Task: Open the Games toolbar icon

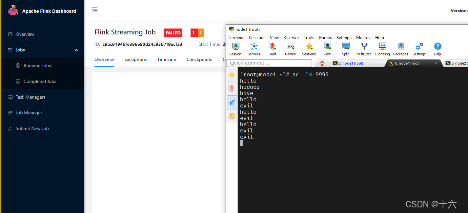Action: [x=290, y=49]
